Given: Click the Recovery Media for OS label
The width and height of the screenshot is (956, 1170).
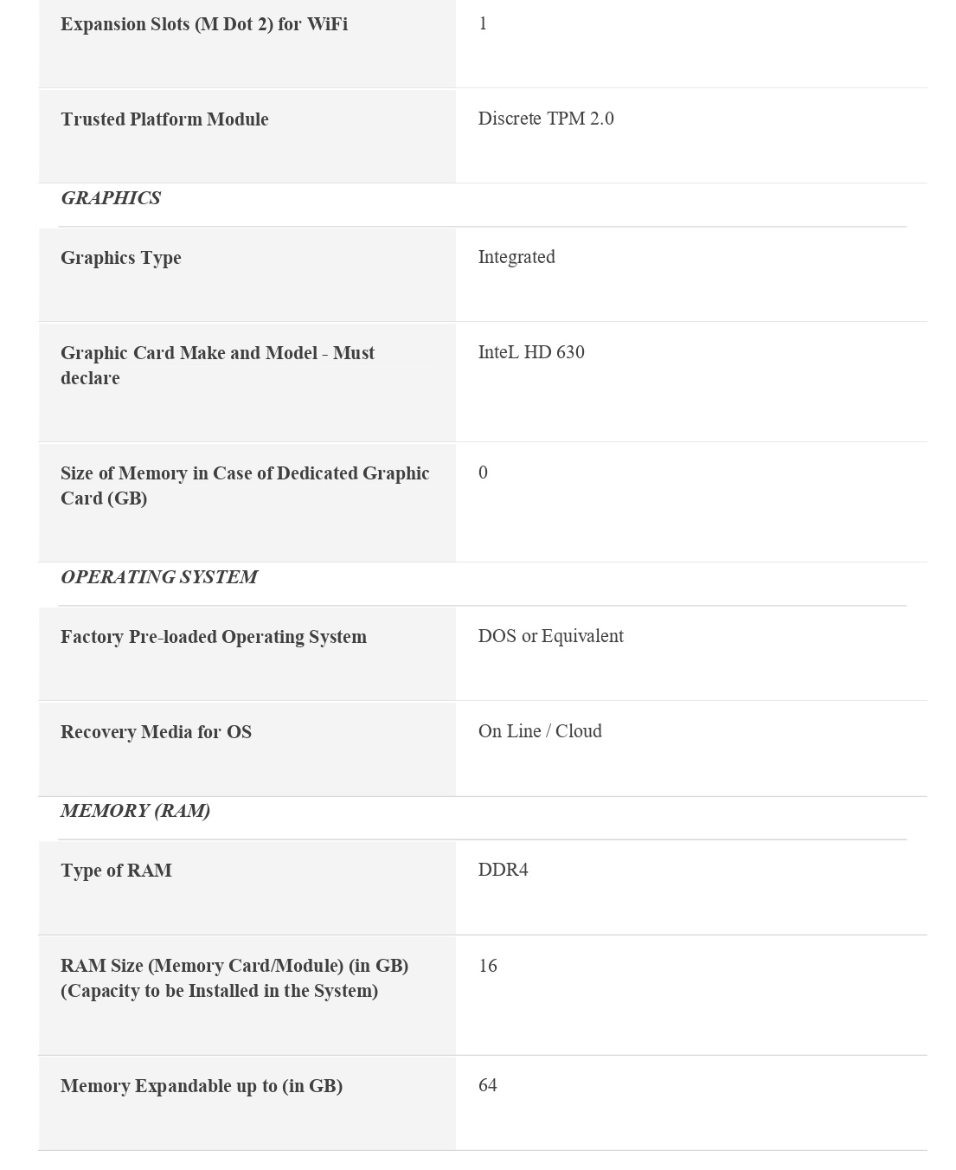Looking at the screenshot, I should (x=156, y=732).
